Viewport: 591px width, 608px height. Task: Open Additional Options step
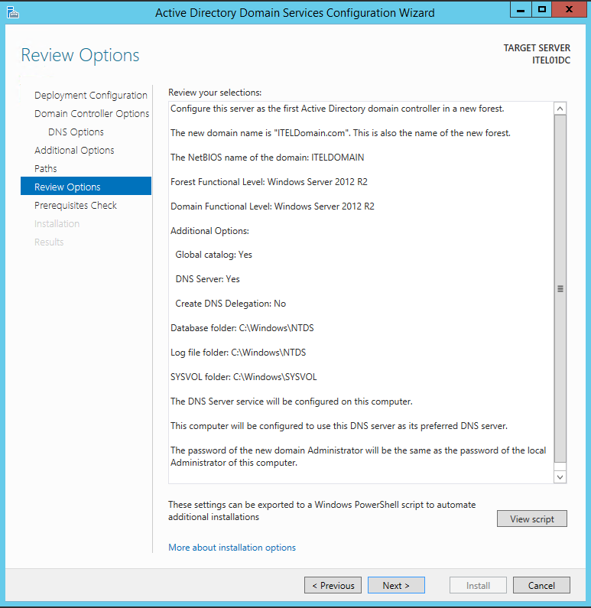click(x=74, y=151)
